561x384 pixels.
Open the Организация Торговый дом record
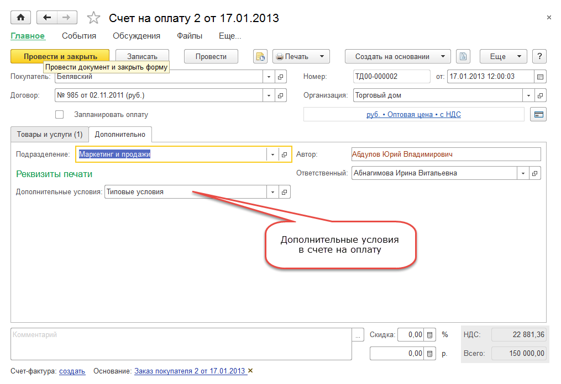tap(540, 95)
